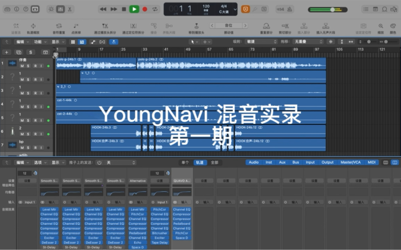Screen dimensions: 401x250
Task: Click the 轨道缩放 track zoom icon
Action: [33, 26]
